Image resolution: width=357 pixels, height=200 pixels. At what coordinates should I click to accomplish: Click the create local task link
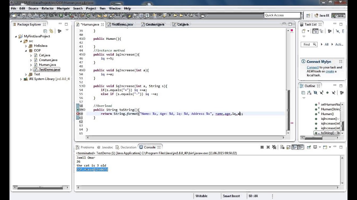coord(330,71)
